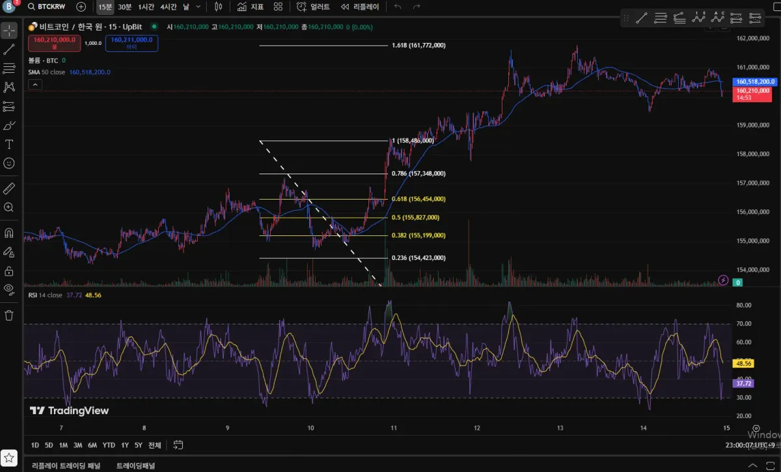Viewport: 781px width, 472px height.
Task: Grab floating toolbar drag handle
Action: (x=627, y=18)
